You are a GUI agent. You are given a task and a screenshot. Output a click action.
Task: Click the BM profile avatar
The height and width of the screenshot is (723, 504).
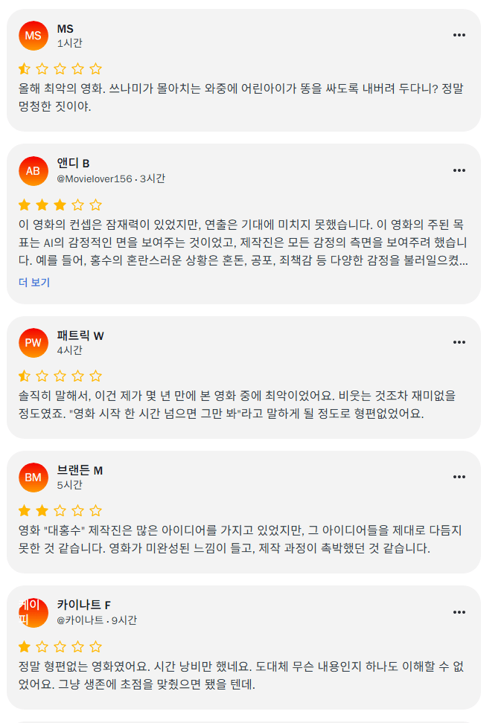click(x=33, y=478)
